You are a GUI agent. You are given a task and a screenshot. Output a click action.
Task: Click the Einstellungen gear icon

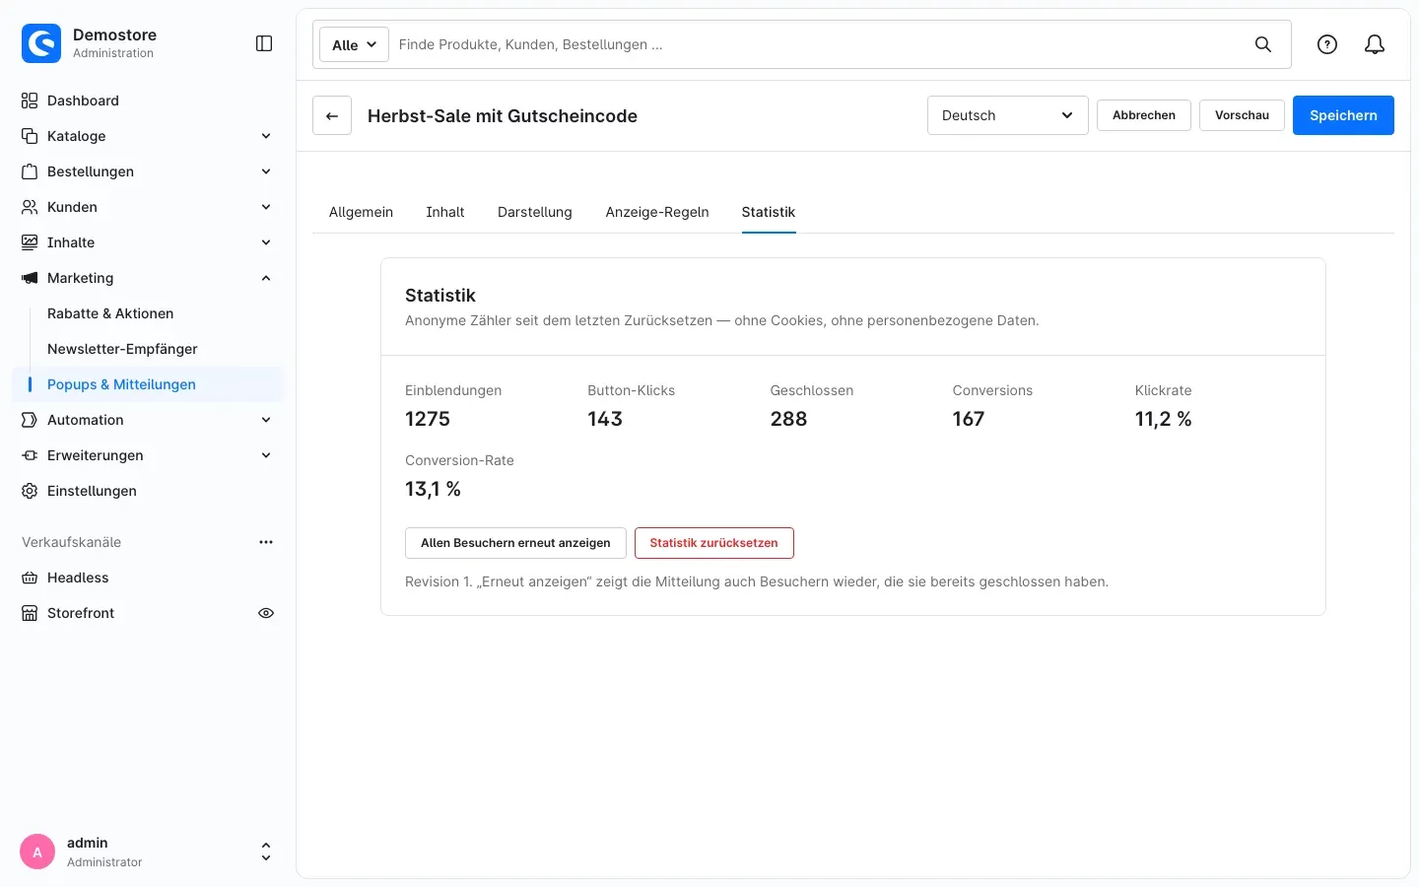point(30,491)
